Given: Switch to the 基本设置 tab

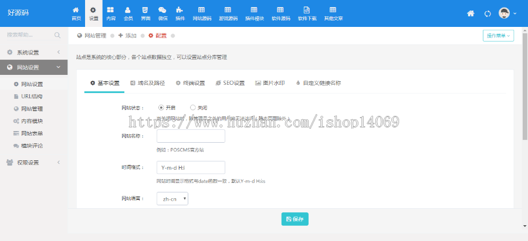Looking at the screenshot, I should point(105,83).
